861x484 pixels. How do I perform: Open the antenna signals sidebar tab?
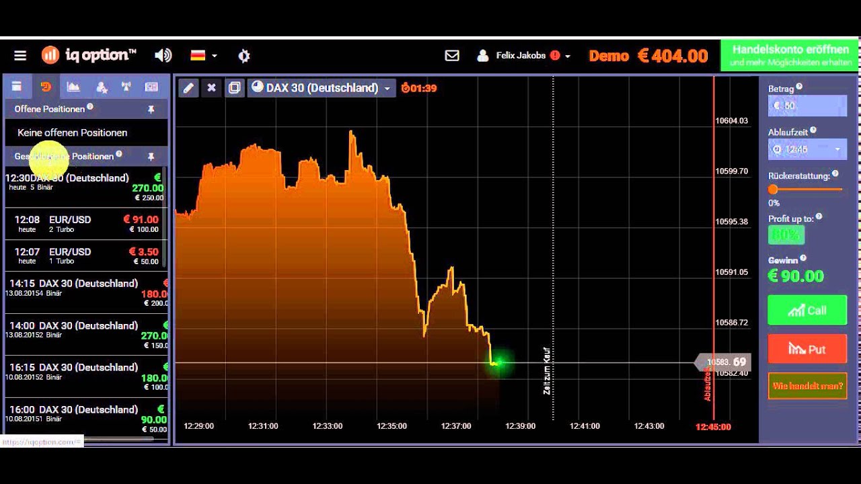tap(126, 87)
